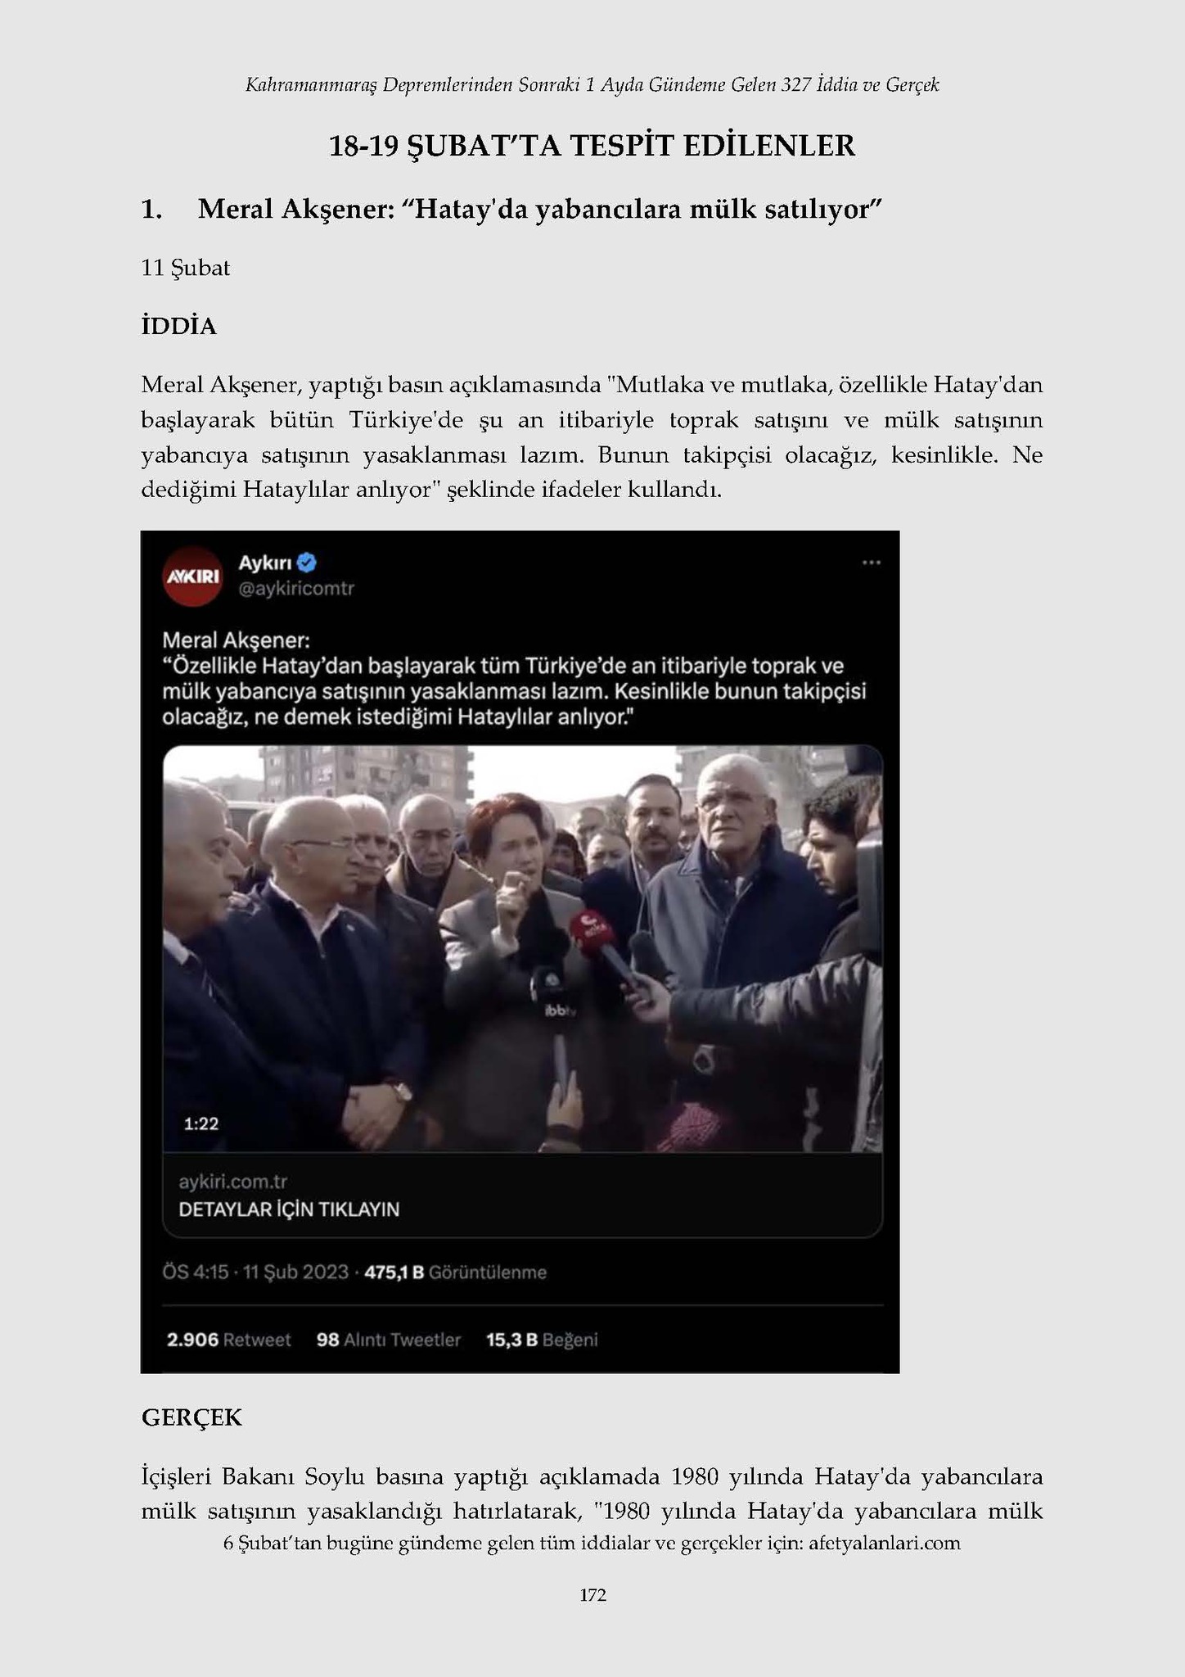Image resolution: width=1185 pixels, height=1677 pixels.
Task: Click DETAYLAR İÇİN TIKLAYIN card title
Action: click(289, 1209)
